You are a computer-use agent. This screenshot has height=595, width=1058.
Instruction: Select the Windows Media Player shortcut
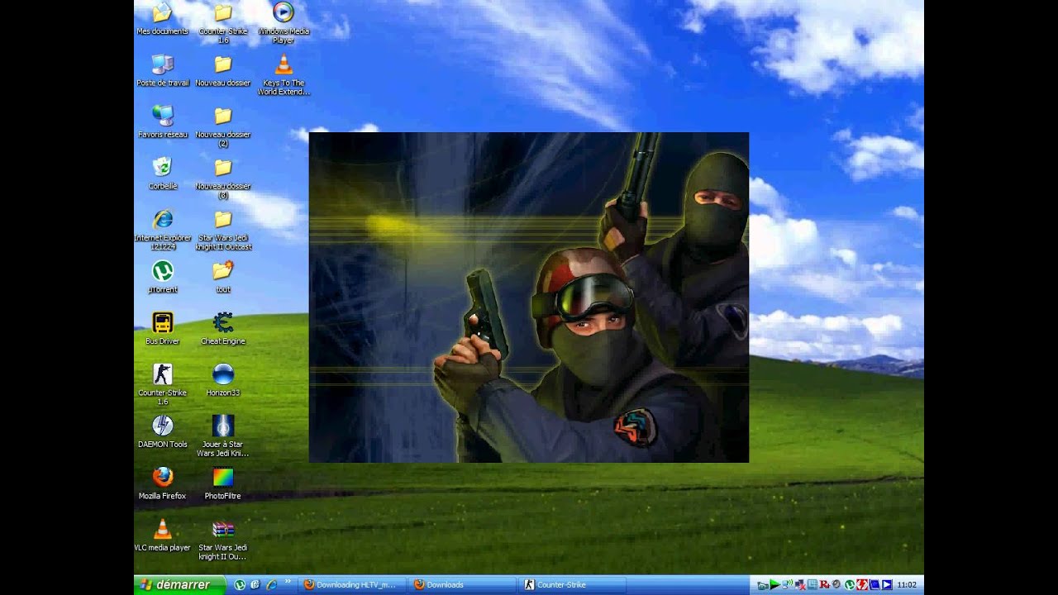(284, 22)
